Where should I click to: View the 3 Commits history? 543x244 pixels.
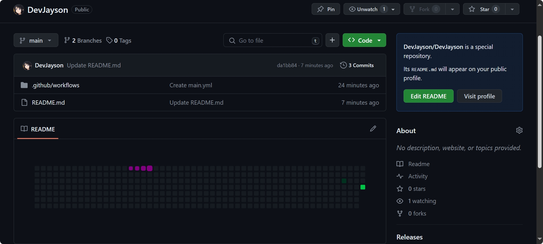click(x=357, y=65)
